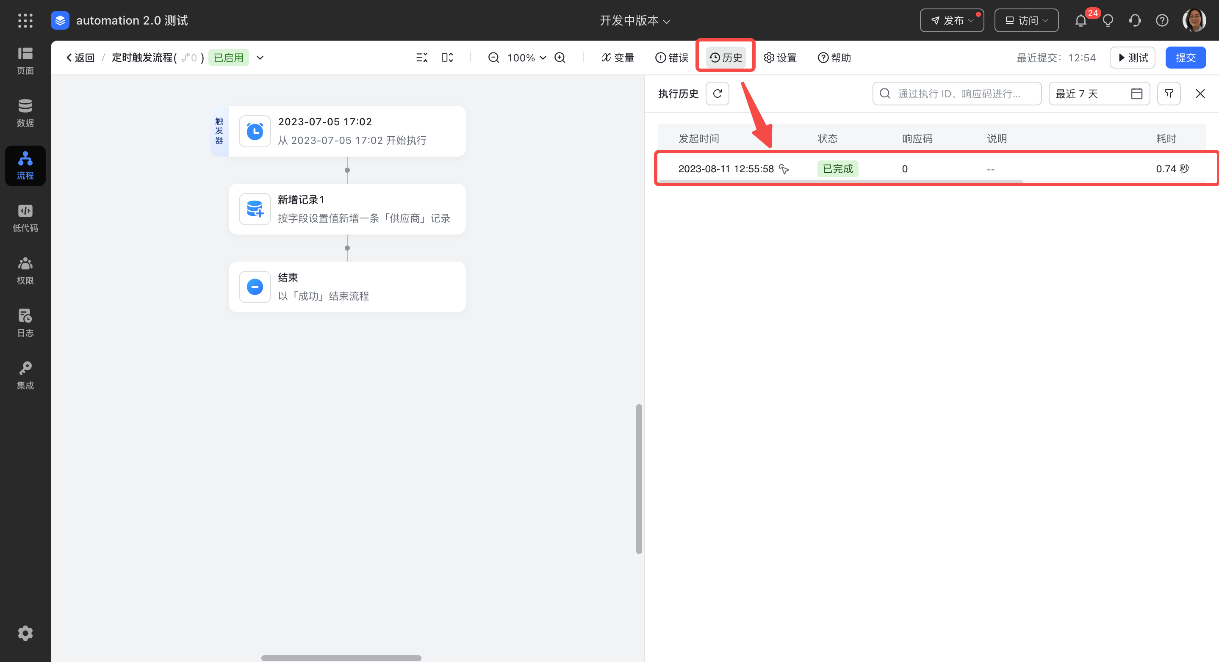Toggle the 历史 history panel
The height and width of the screenshot is (662, 1219).
(x=726, y=58)
